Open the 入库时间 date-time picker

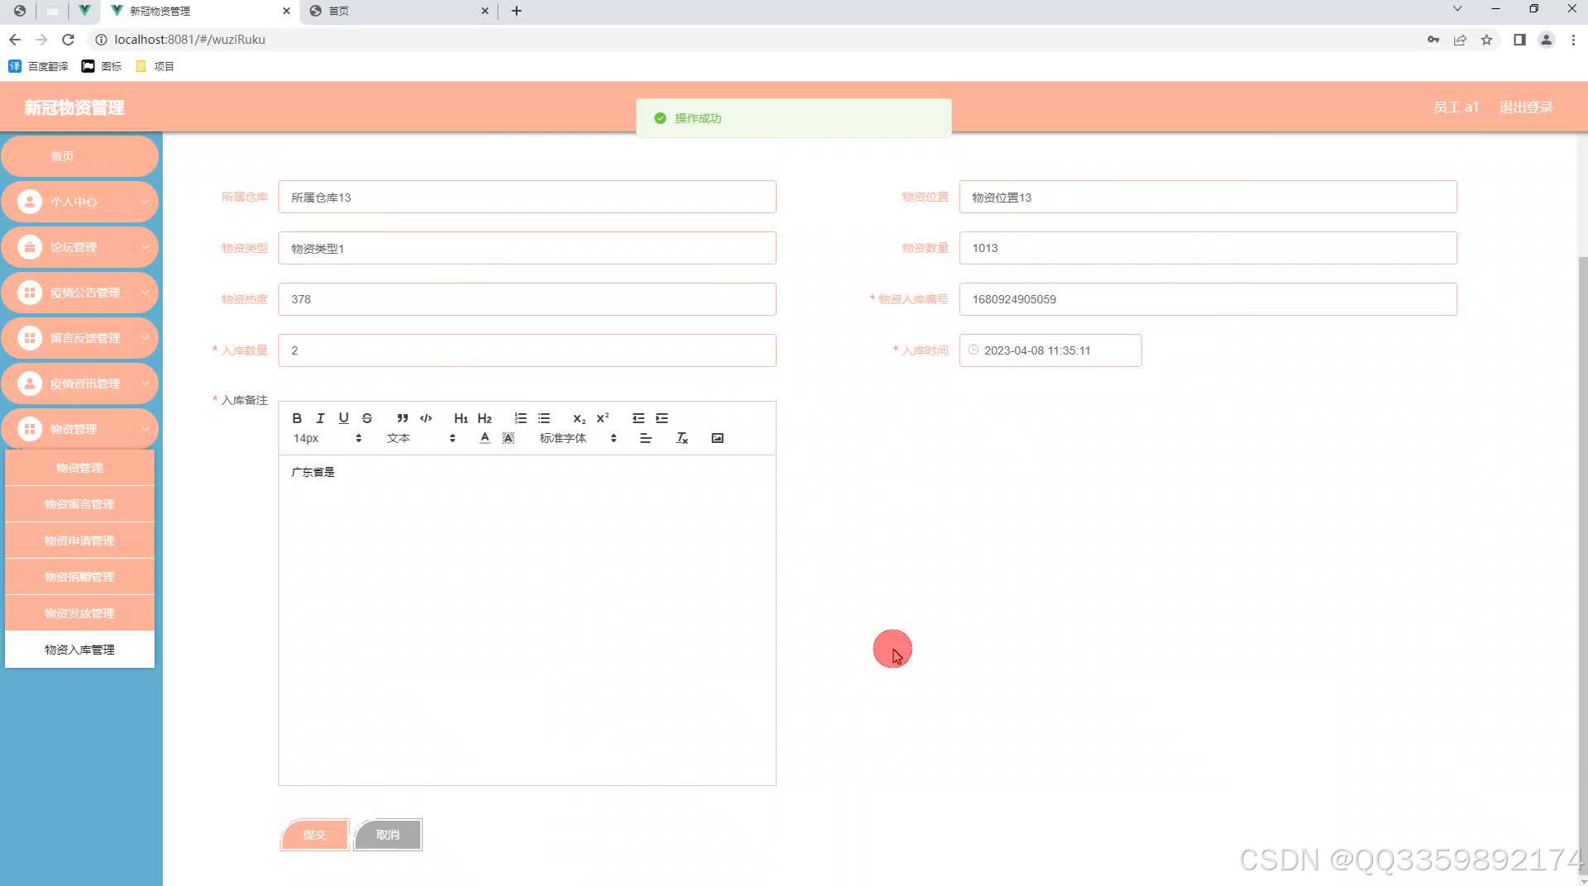[x=1050, y=350]
